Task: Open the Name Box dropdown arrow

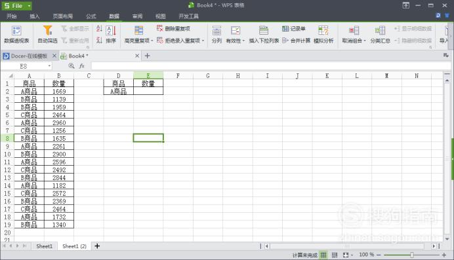Action: (x=49, y=66)
